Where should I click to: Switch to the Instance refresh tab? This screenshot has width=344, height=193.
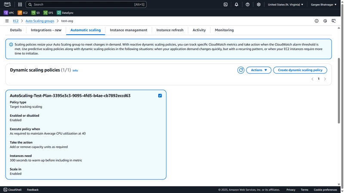tap(170, 30)
